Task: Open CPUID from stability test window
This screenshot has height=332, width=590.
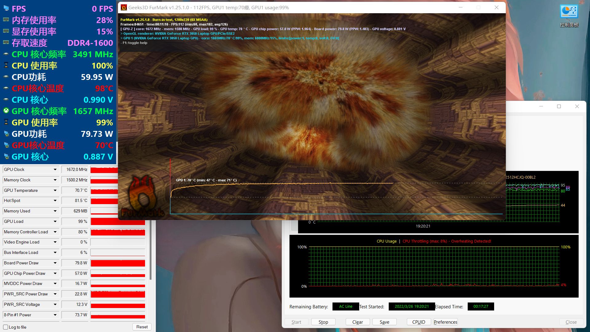Action: [419, 322]
